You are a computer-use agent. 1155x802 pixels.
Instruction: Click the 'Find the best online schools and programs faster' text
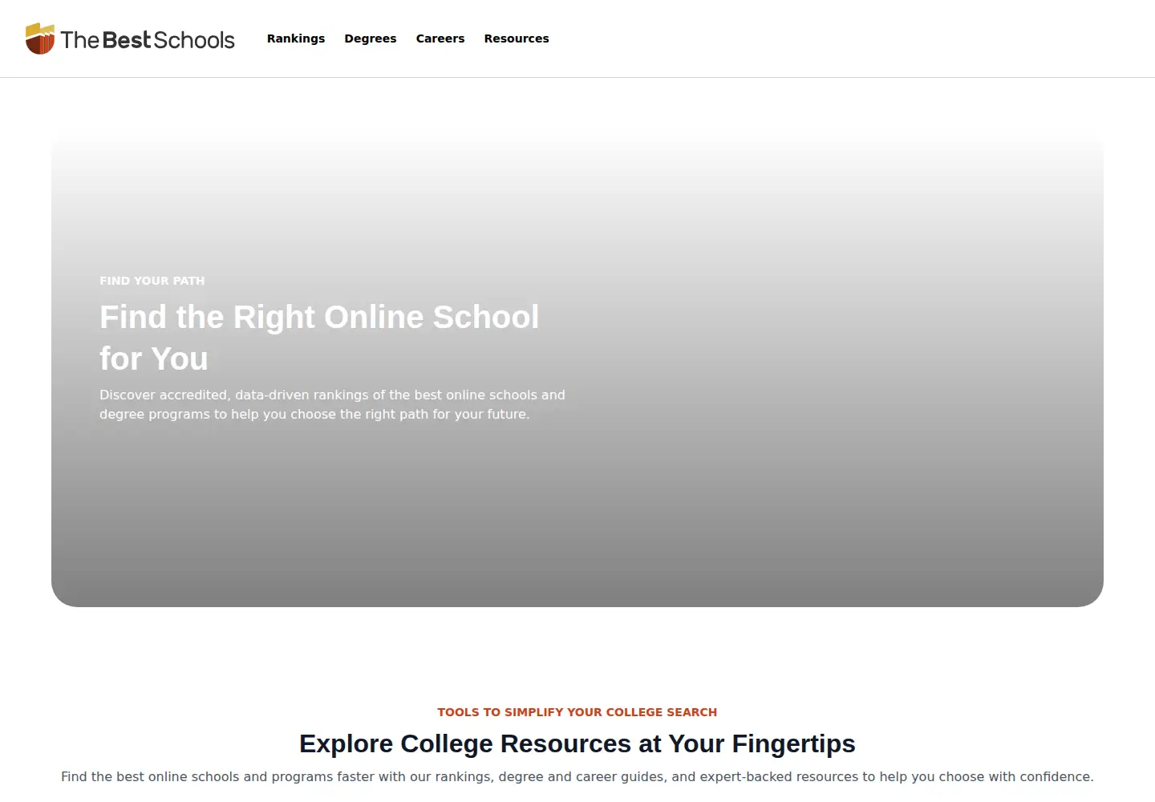click(577, 776)
